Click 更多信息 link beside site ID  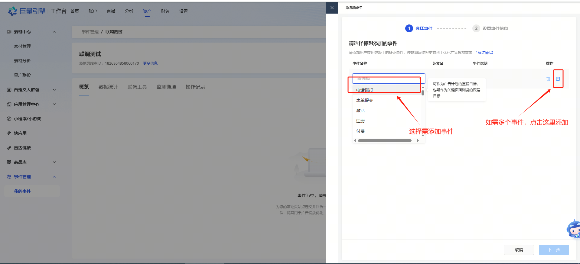(x=150, y=63)
